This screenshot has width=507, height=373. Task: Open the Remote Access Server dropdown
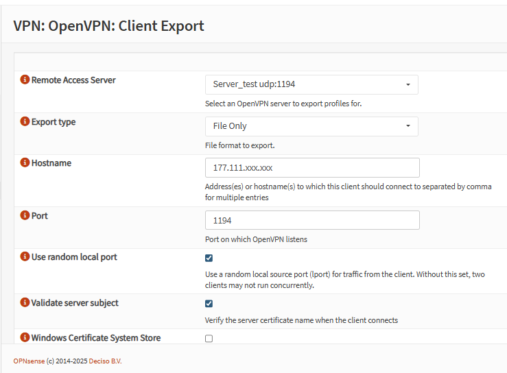[311, 84]
